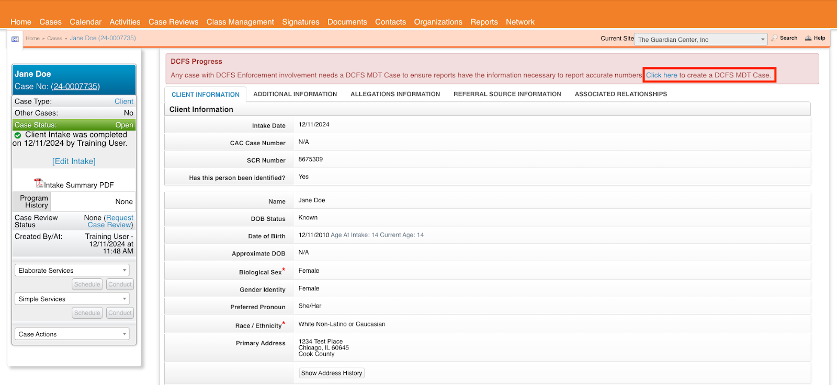Click Conduct under Simple Services
This screenshot has height=385, width=837.
coord(120,313)
